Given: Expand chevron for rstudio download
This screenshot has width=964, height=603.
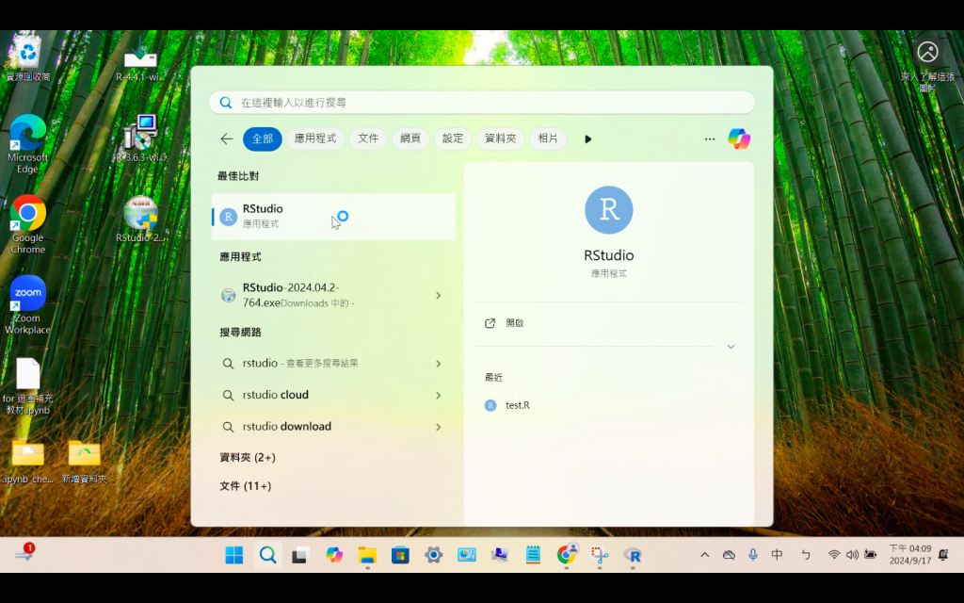Looking at the screenshot, I should 439,427.
